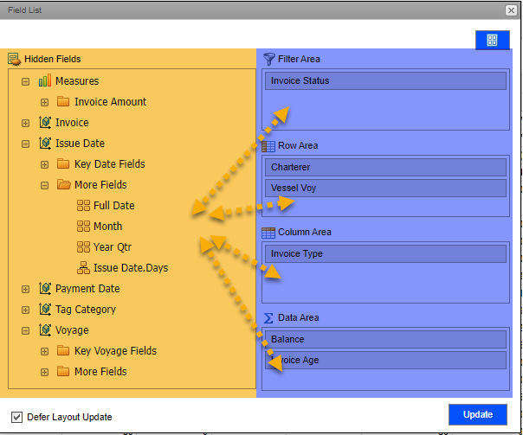Click the Full Date hierarchy icon
Screen dimensions: 523x435
pyautogui.click(x=83, y=205)
